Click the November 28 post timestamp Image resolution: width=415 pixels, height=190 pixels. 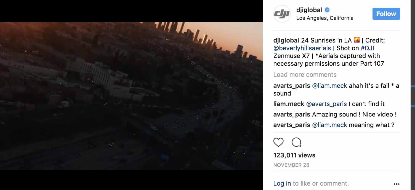pos(291,165)
